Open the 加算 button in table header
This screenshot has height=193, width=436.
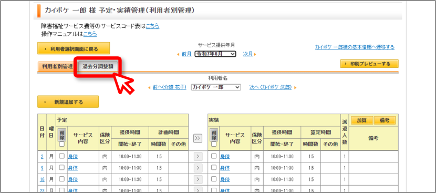[x=362, y=120]
